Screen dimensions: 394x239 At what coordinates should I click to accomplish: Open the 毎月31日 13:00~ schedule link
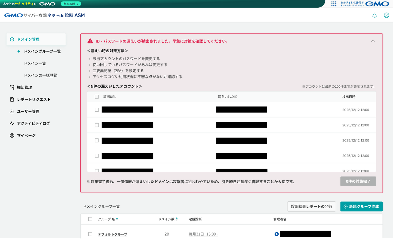tap(203, 234)
